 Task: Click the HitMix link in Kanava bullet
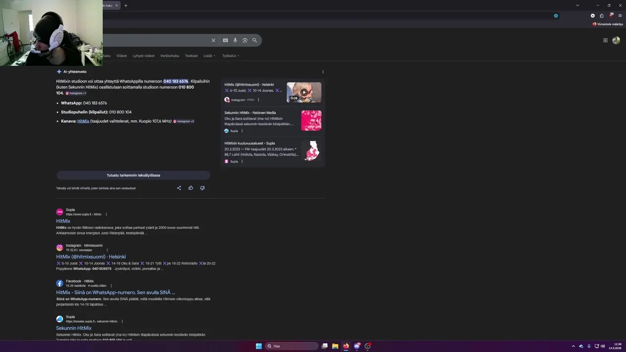pos(83,121)
